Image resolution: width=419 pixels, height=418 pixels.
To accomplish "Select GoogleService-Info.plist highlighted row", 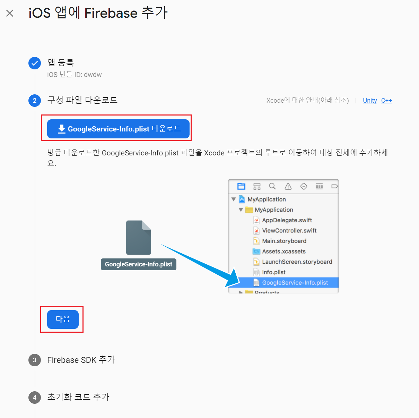I will pyautogui.click(x=283, y=283).
